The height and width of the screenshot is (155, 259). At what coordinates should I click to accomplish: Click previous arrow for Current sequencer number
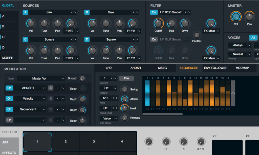pos(112,78)
